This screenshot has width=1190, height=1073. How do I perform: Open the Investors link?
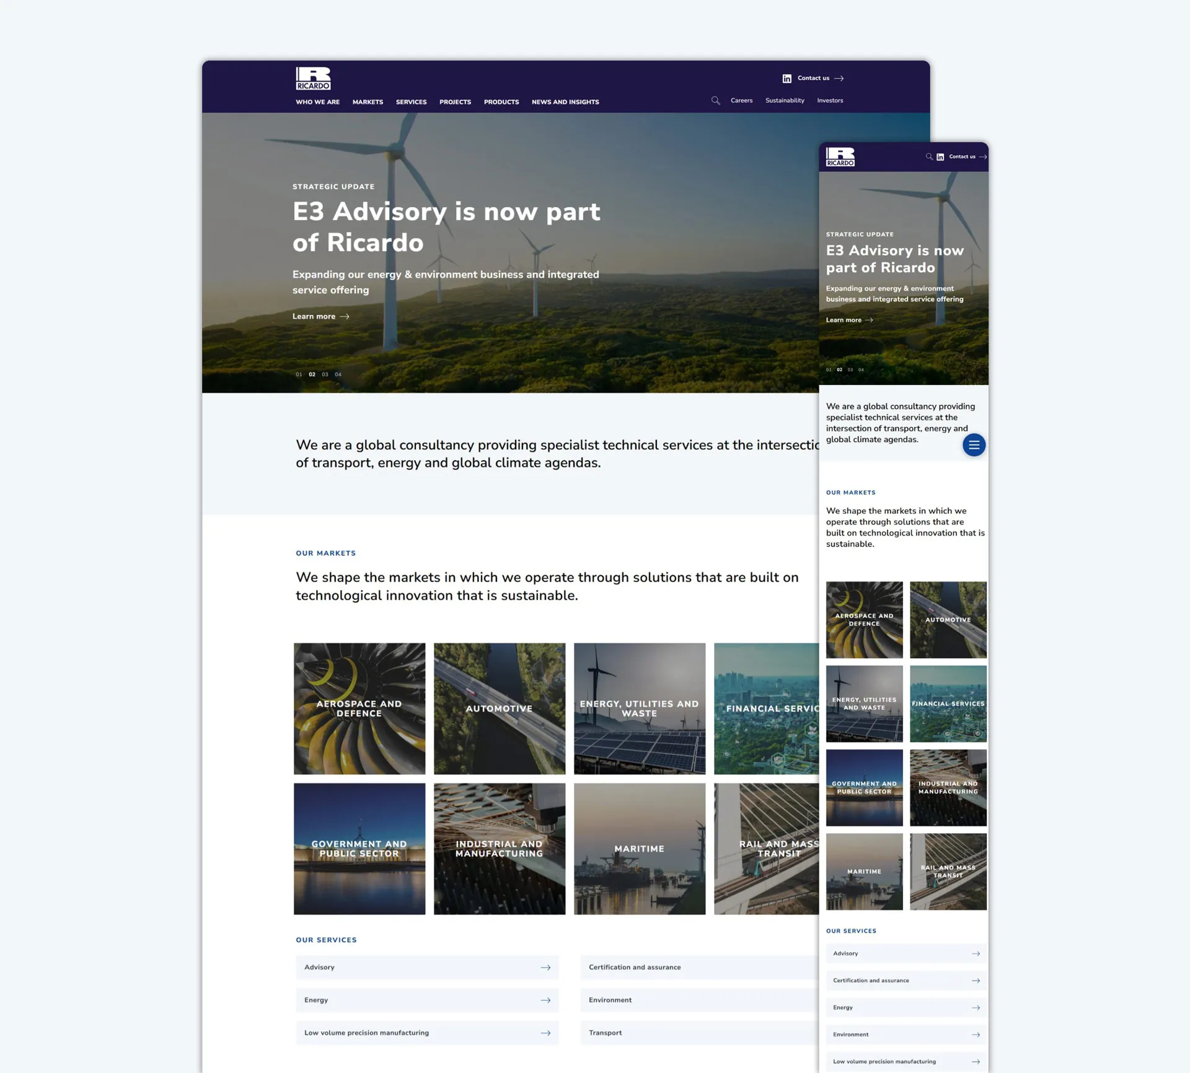[x=829, y=100]
